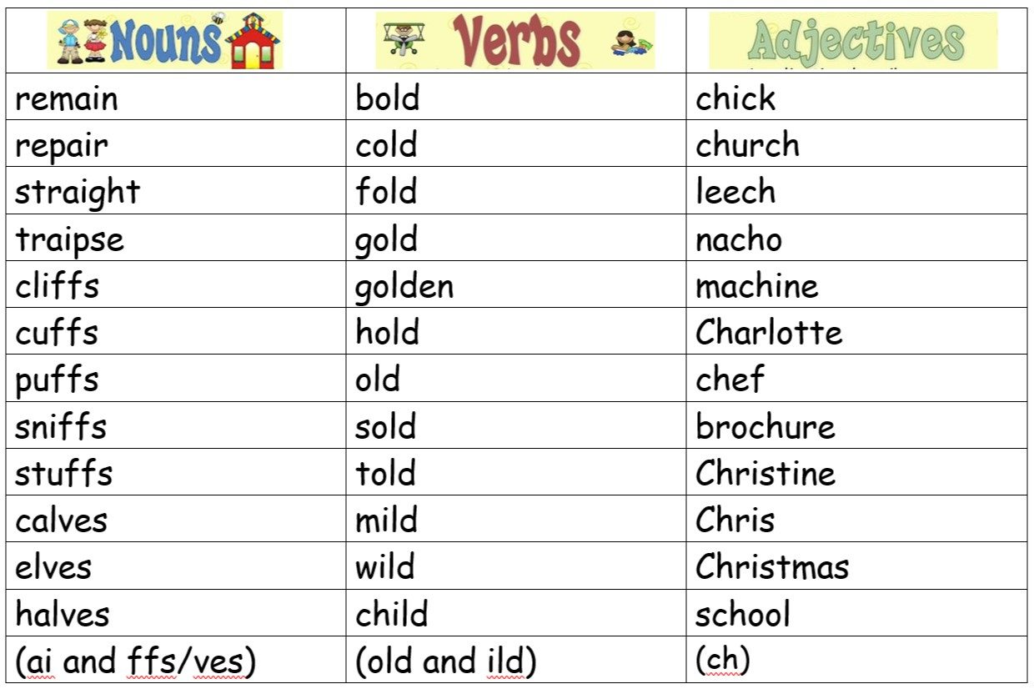Click the word 'child'
1034x689 pixels.
[x=391, y=615]
